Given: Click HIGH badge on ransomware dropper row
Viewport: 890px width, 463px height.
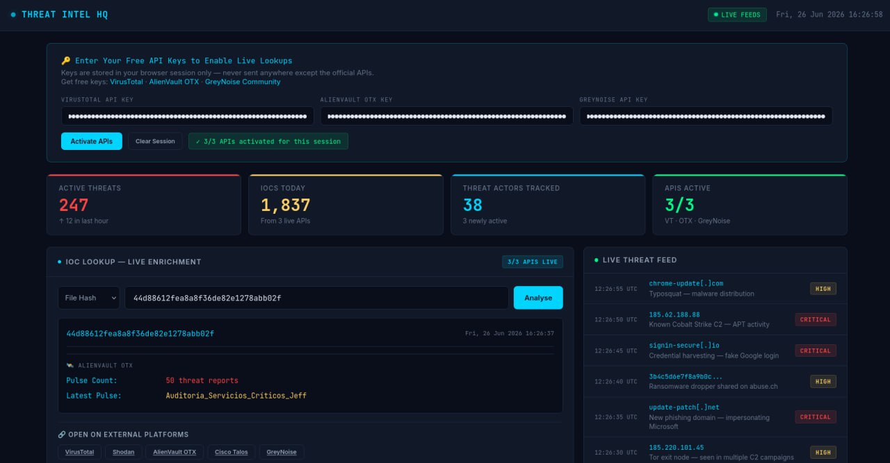Looking at the screenshot, I should [823, 381].
